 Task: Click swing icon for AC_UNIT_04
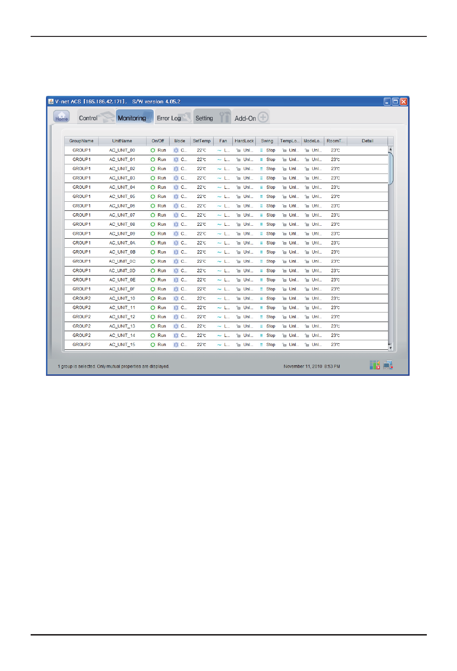click(262, 187)
